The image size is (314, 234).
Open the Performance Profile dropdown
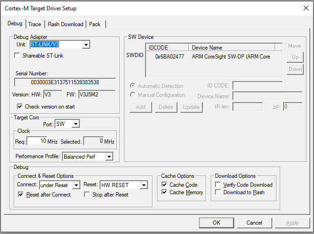(109, 156)
